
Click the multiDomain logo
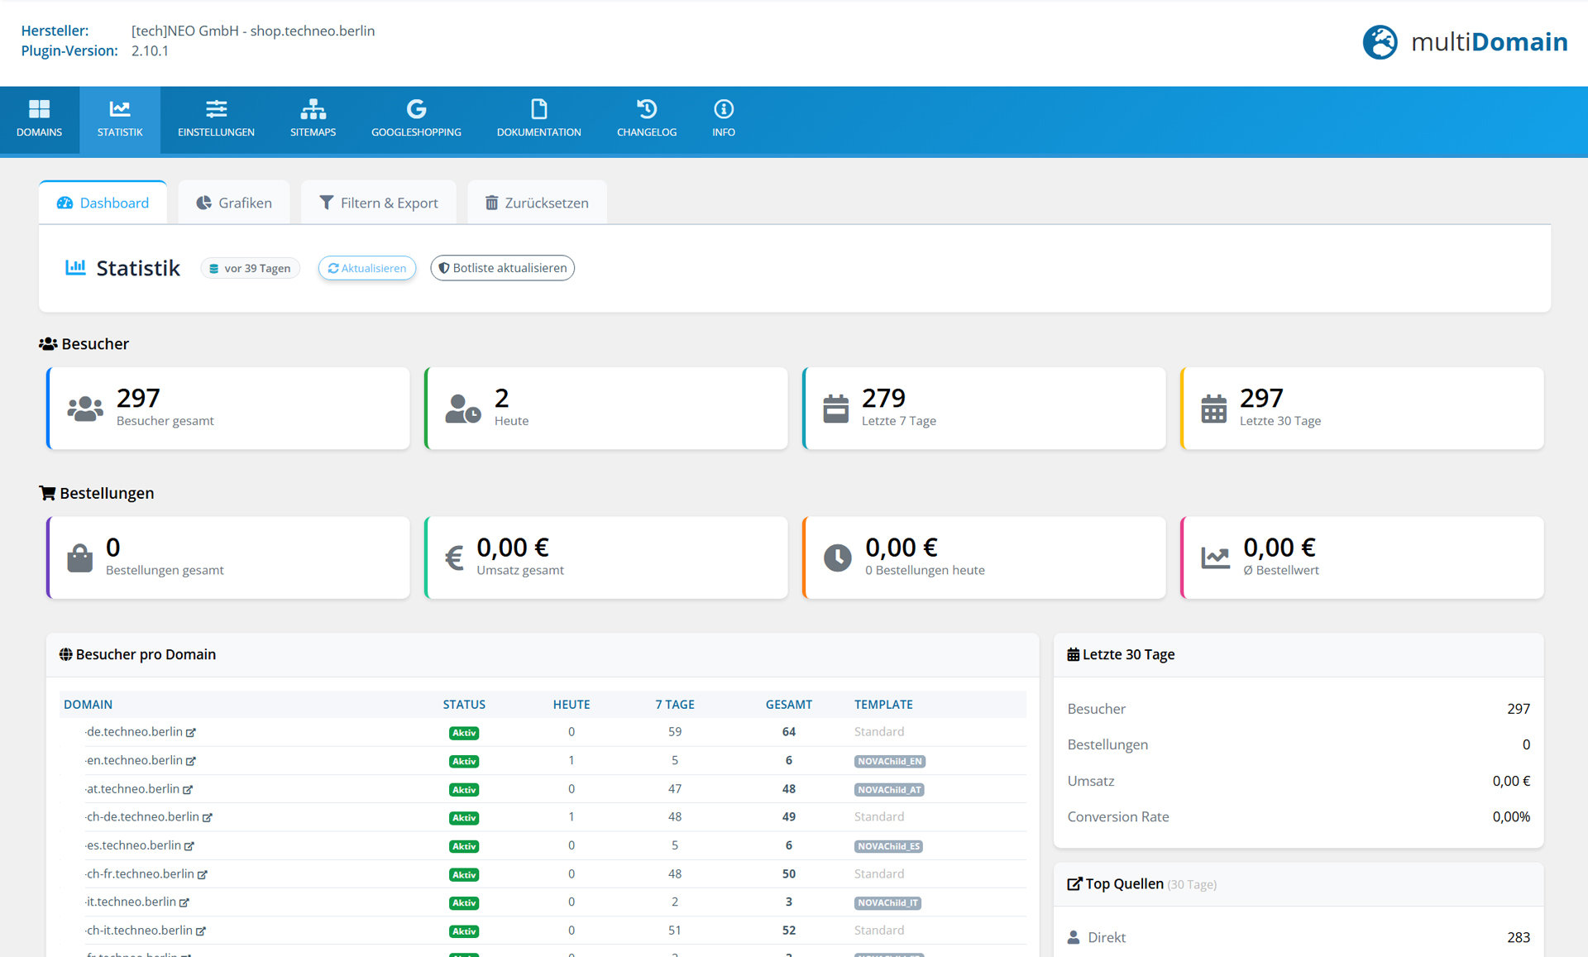(1464, 42)
